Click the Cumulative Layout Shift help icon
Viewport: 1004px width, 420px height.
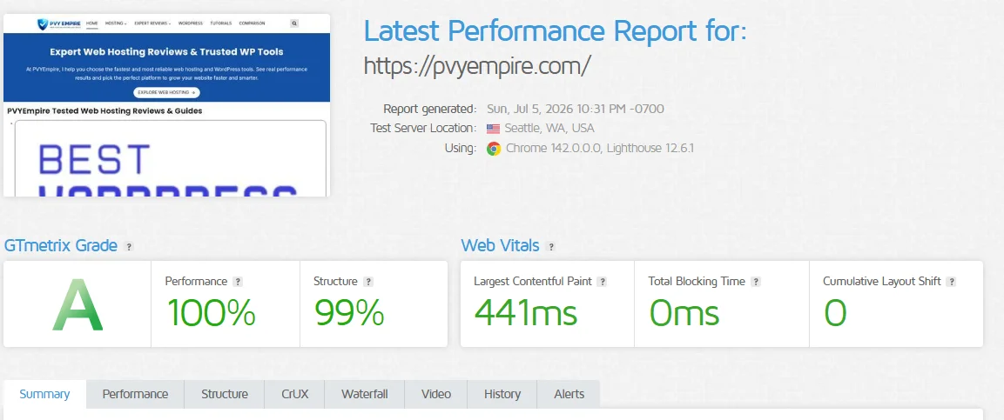952,281
